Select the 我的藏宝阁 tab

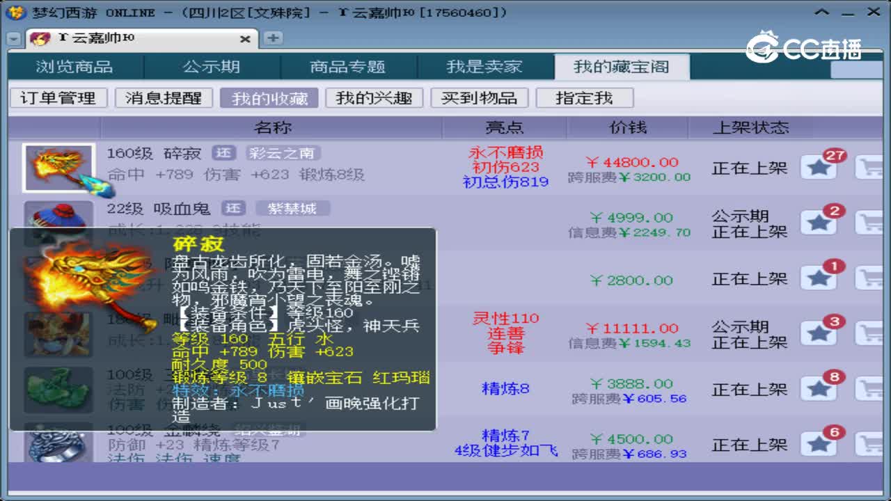pyautogui.click(x=622, y=67)
